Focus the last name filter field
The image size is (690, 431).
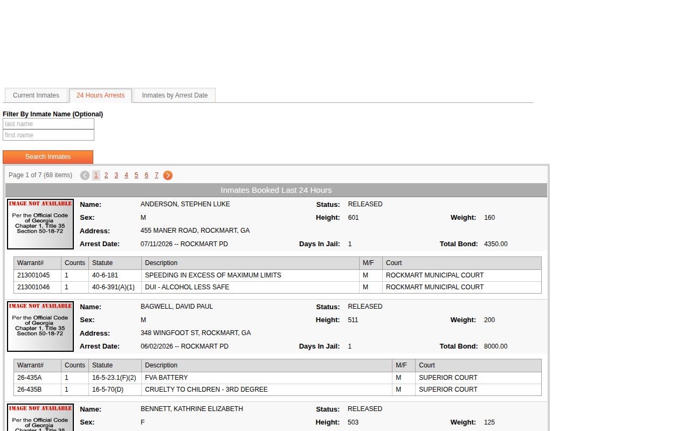click(49, 124)
